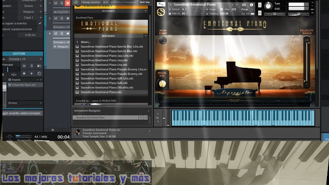Mute the Kontakt instrument with M button

260,13
